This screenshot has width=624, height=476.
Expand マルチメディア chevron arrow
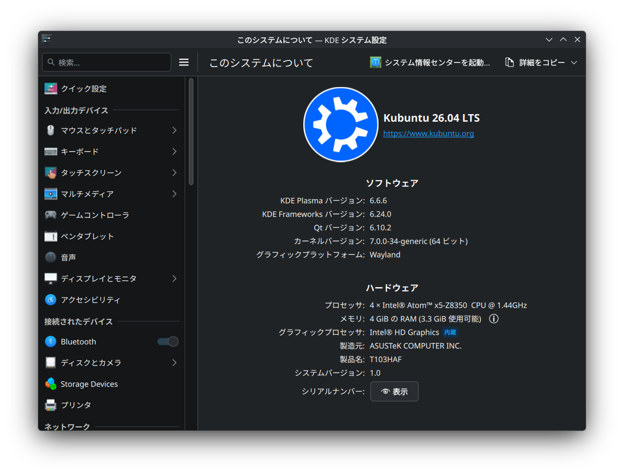point(174,194)
